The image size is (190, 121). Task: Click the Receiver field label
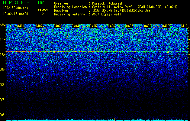(x=61, y=11)
